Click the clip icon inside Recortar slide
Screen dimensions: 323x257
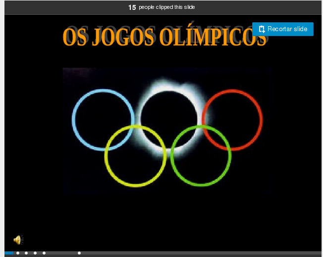pos(262,29)
